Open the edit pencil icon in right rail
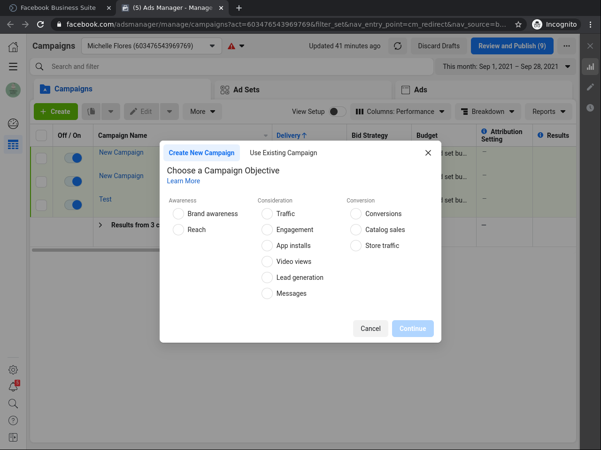 (x=590, y=87)
